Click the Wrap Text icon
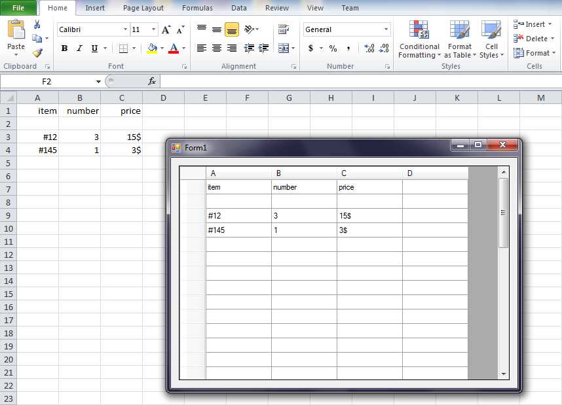 tap(284, 29)
